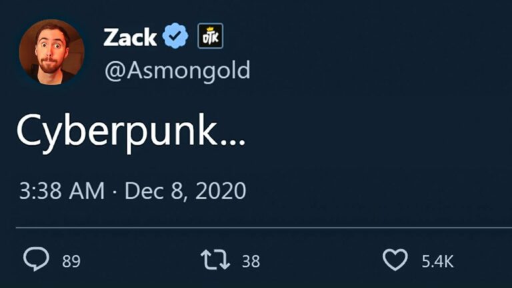View the 89 replies count

point(71,261)
